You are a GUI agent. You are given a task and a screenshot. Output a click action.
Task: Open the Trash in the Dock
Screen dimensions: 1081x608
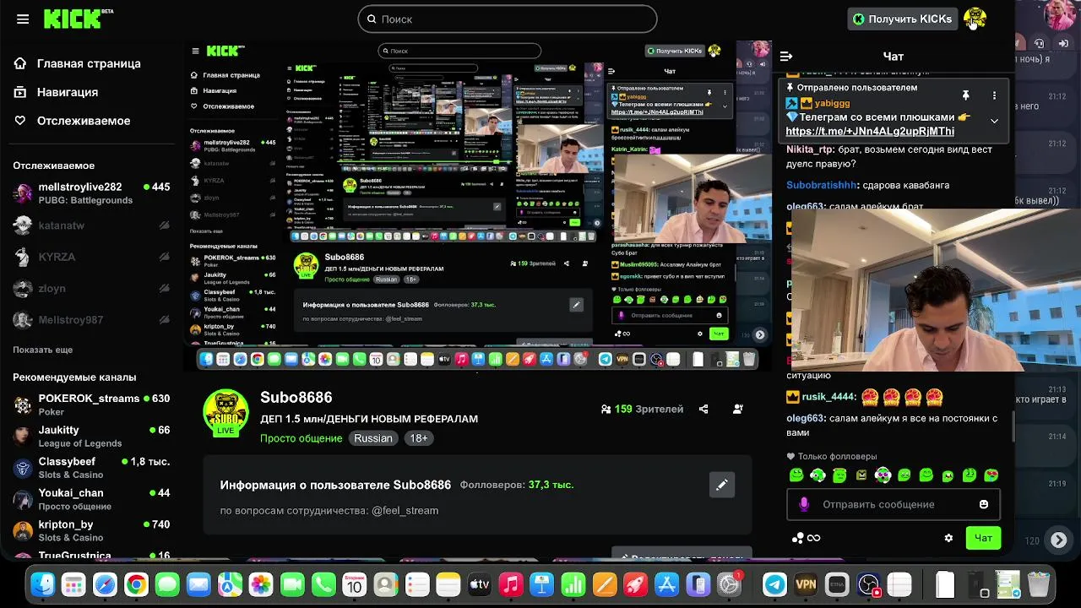point(1039,584)
